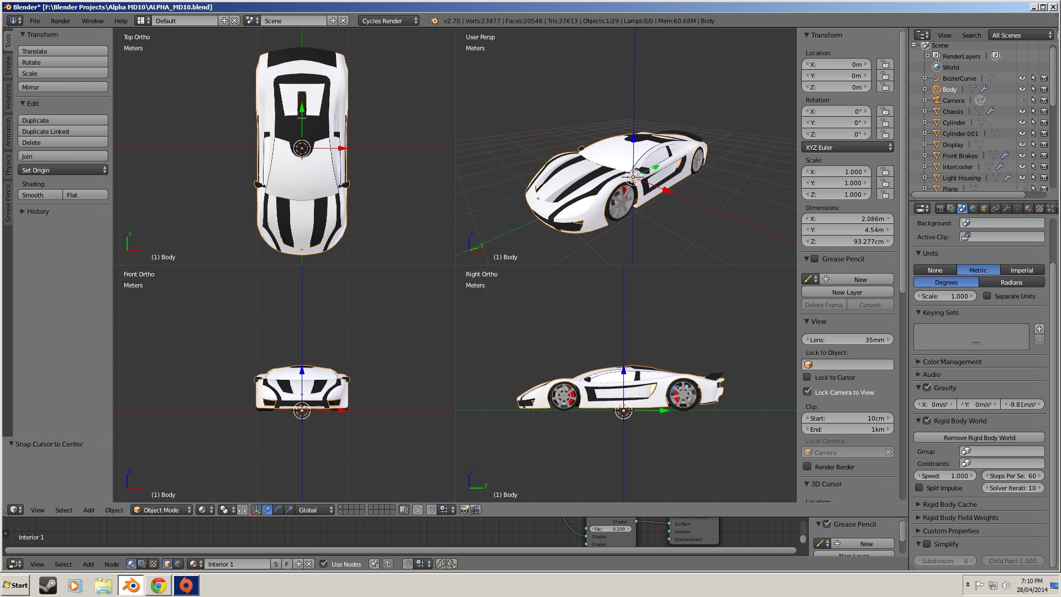
Task: Expand the Rigid Body Cache panel
Action: tap(949, 504)
